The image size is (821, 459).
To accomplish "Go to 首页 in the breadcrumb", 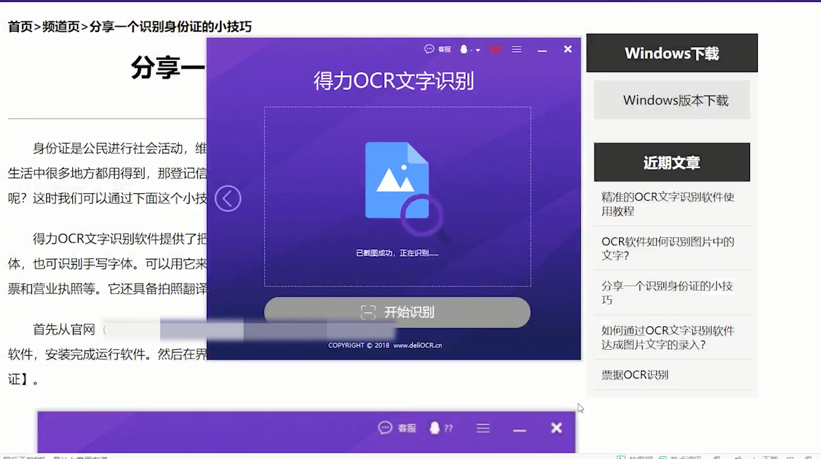I will pos(20,27).
